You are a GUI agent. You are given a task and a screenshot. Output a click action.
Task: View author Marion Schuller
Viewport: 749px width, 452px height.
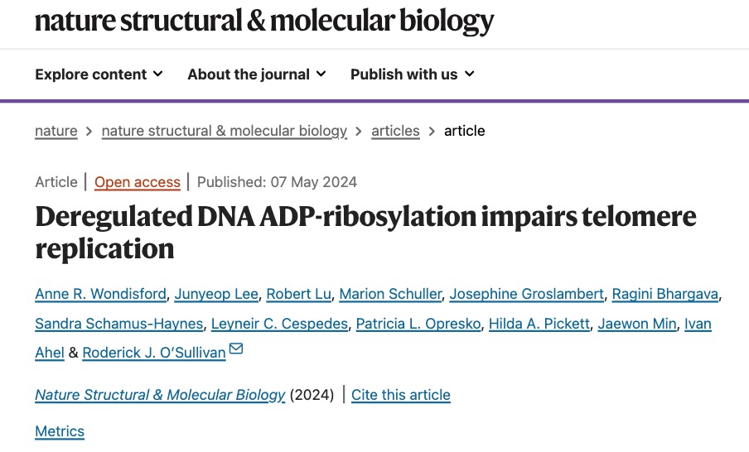click(391, 295)
